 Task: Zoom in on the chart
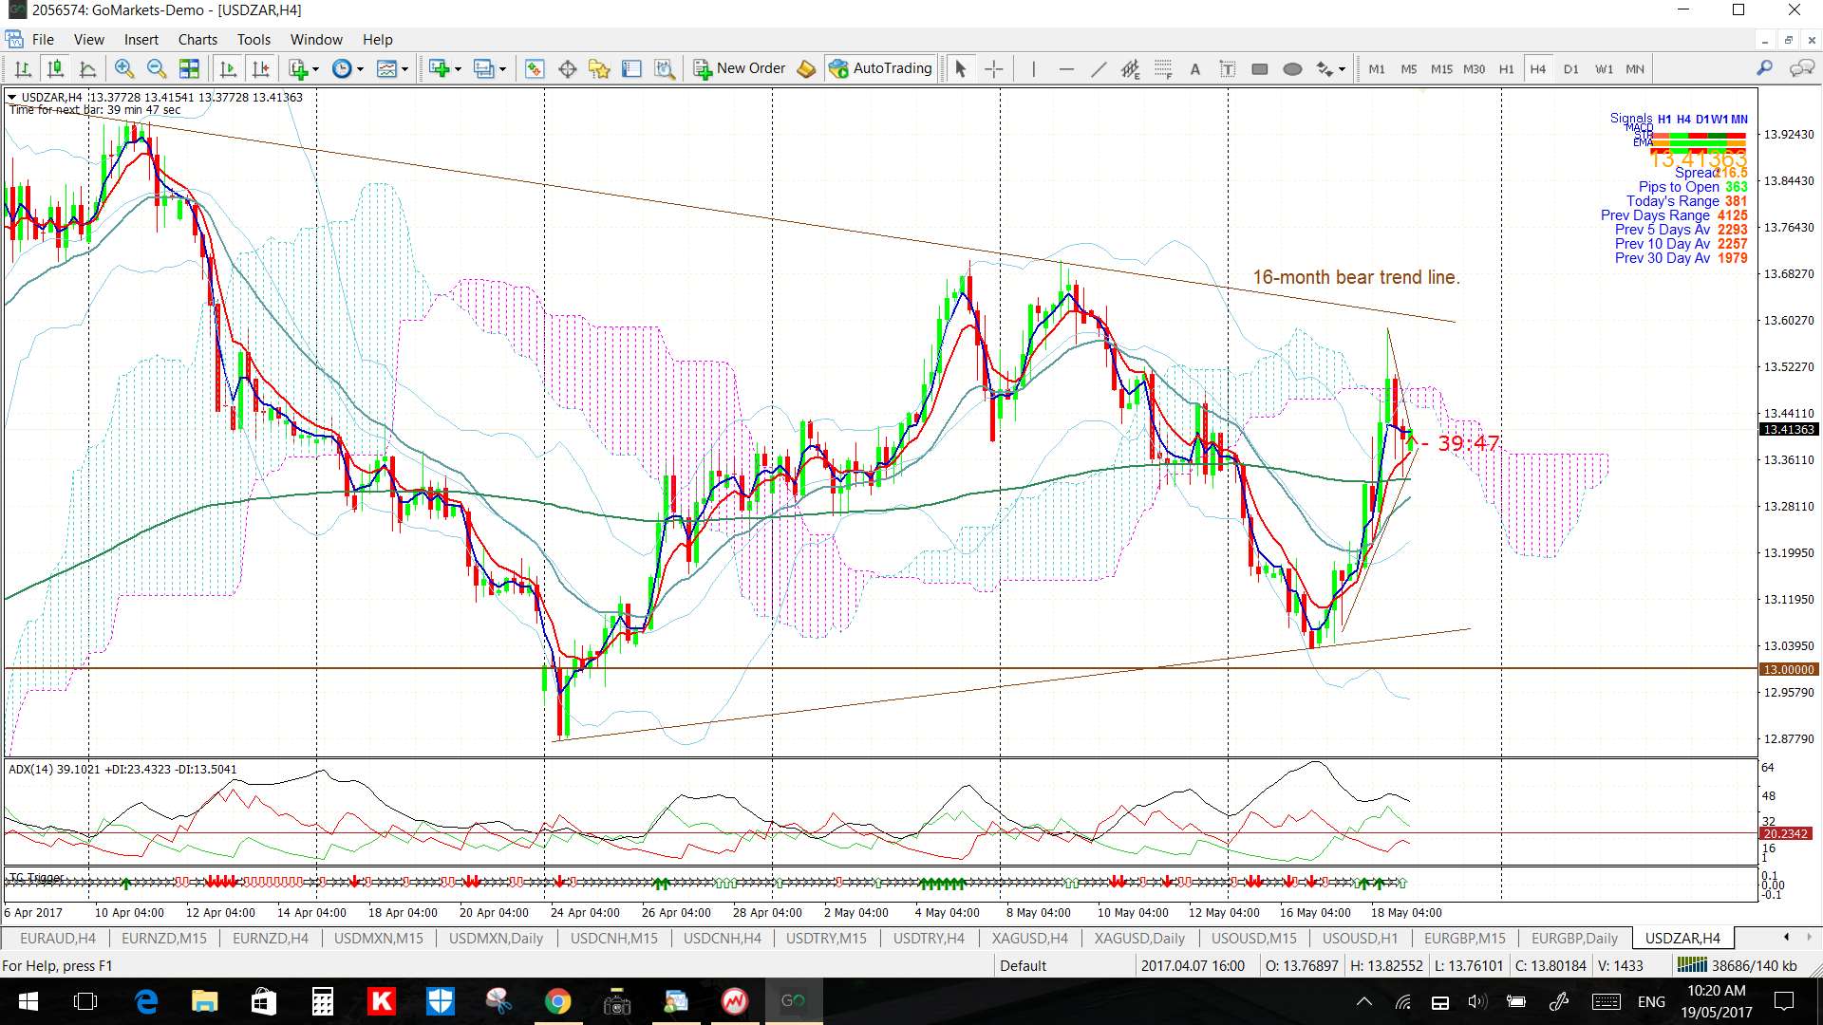coord(124,68)
